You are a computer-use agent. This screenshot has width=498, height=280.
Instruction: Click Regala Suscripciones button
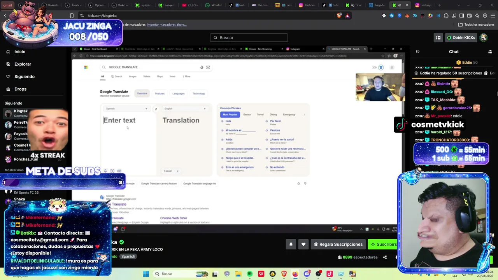click(x=338, y=244)
